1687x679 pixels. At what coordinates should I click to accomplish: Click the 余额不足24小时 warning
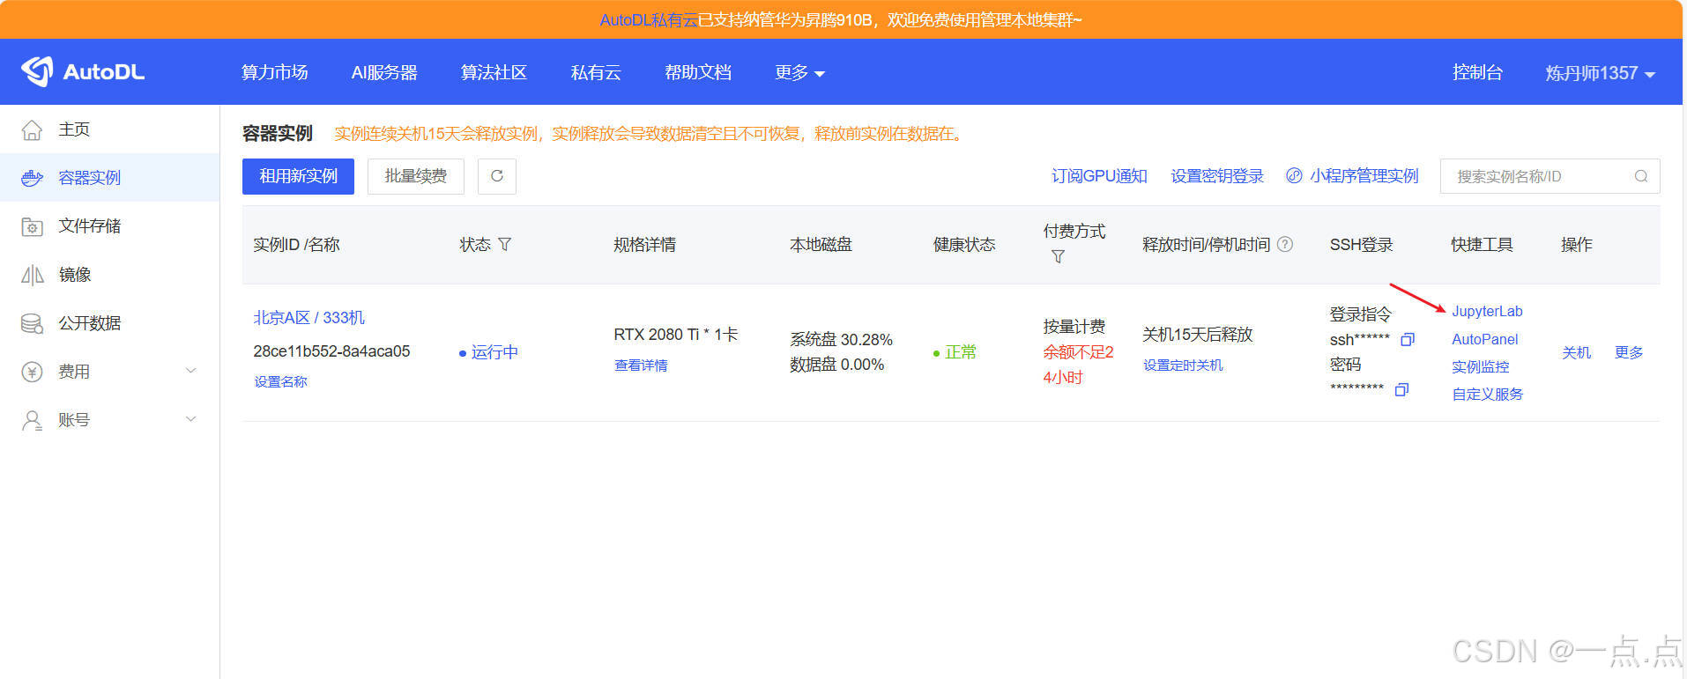pyautogui.click(x=1078, y=365)
